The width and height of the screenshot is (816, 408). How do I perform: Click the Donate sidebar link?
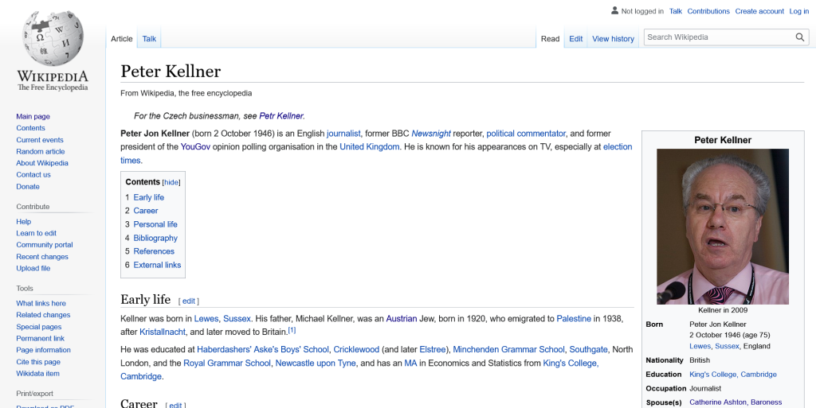28,186
